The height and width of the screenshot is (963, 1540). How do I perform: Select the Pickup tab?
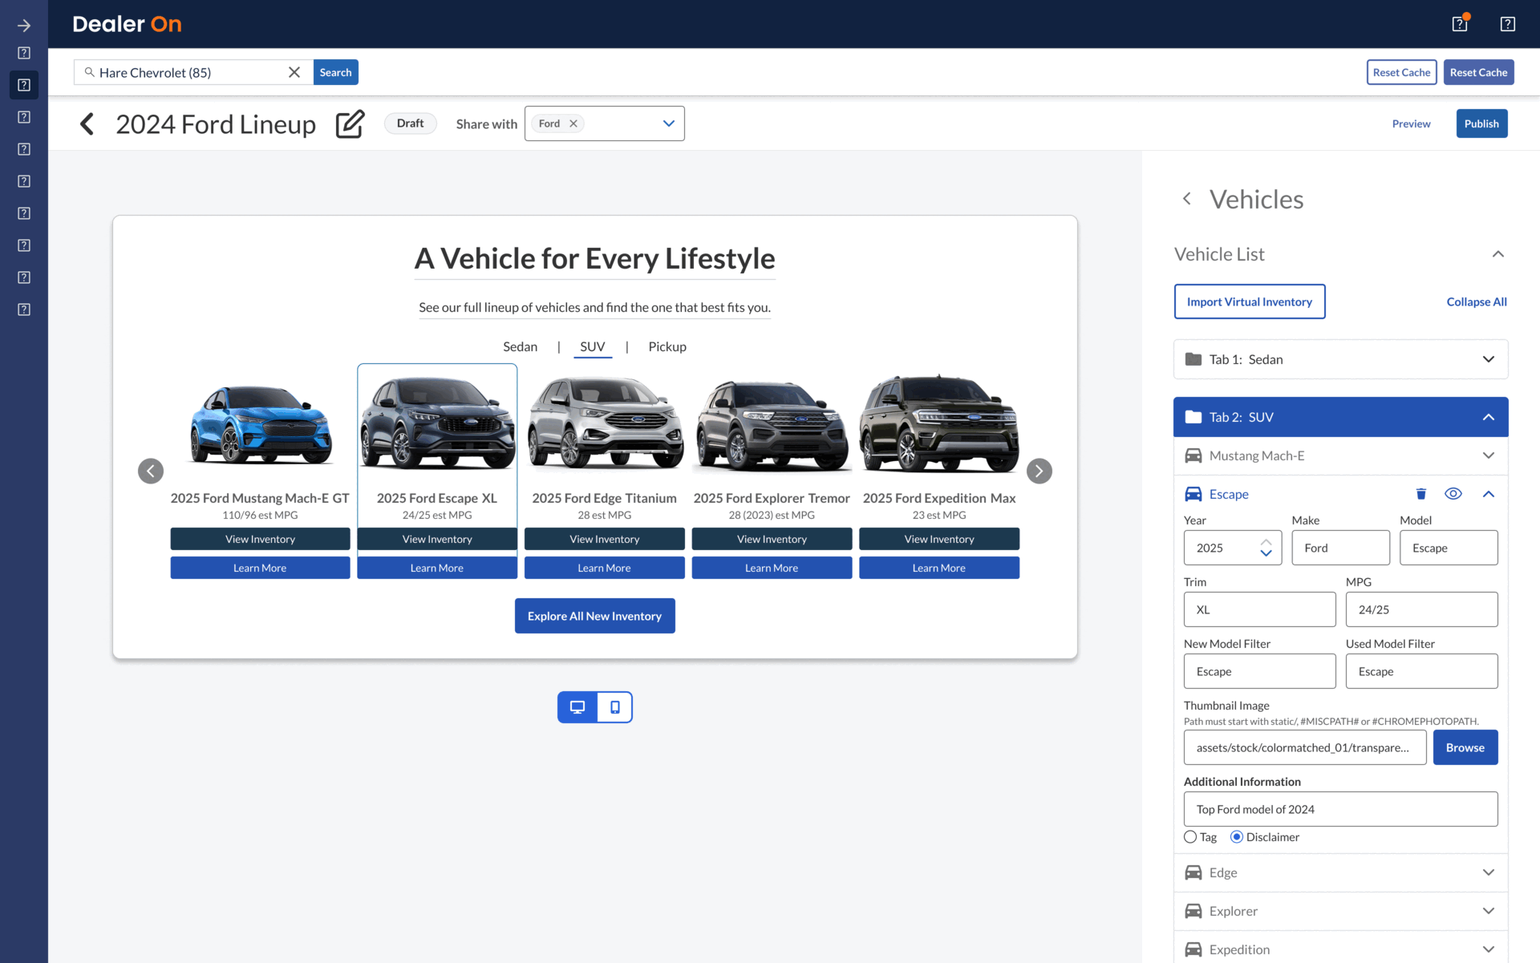(x=667, y=346)
